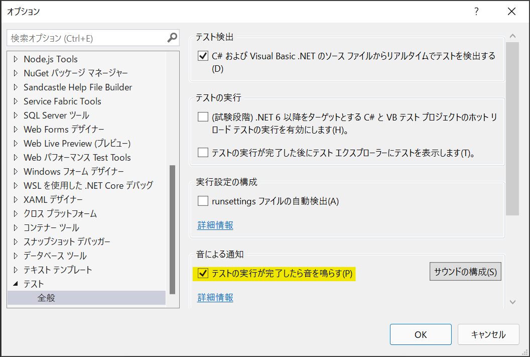Click the settings pane scrollbar thumb

tap(512, 129)
